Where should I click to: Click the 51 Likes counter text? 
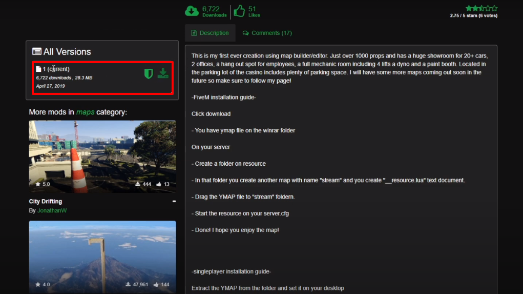(254, 11)
